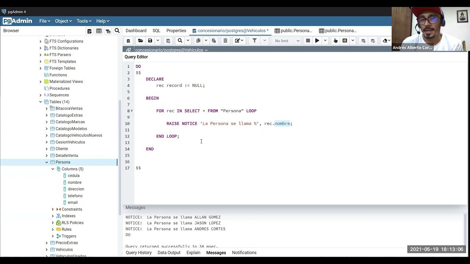Click the Rollback transaction icon
The width and height of the screenshot is (470, 264).
point(373,41)
